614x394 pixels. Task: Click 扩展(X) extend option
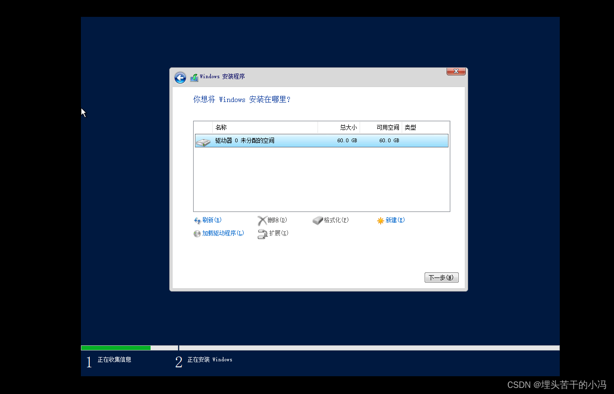tap(279, 233)
